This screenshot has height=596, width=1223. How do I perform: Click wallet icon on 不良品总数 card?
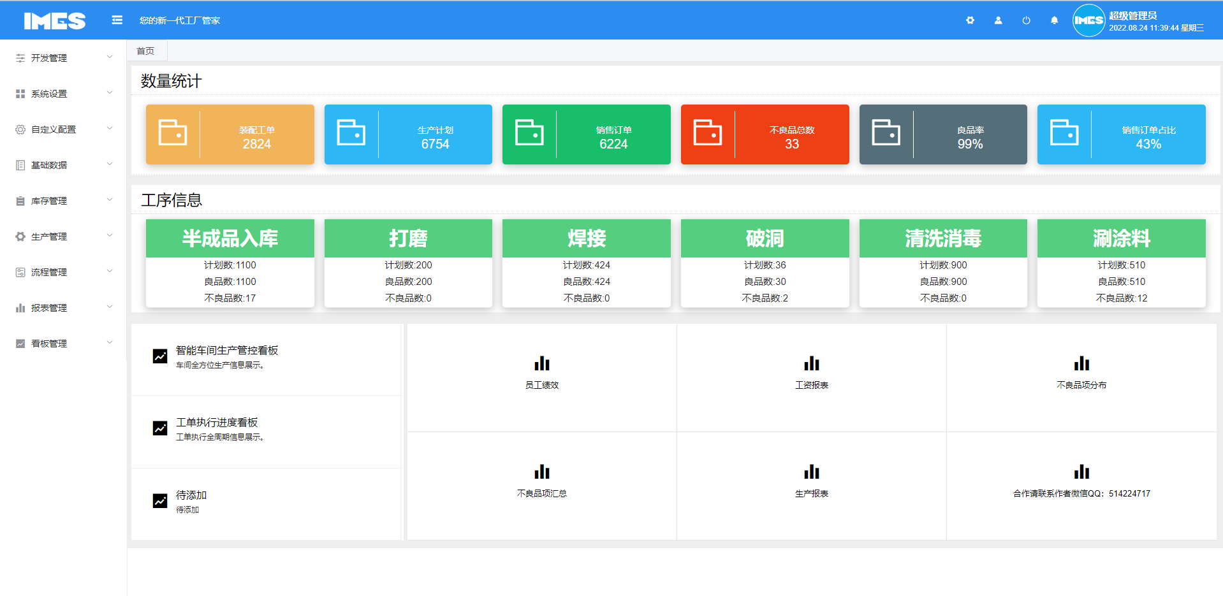coord(708,133)
